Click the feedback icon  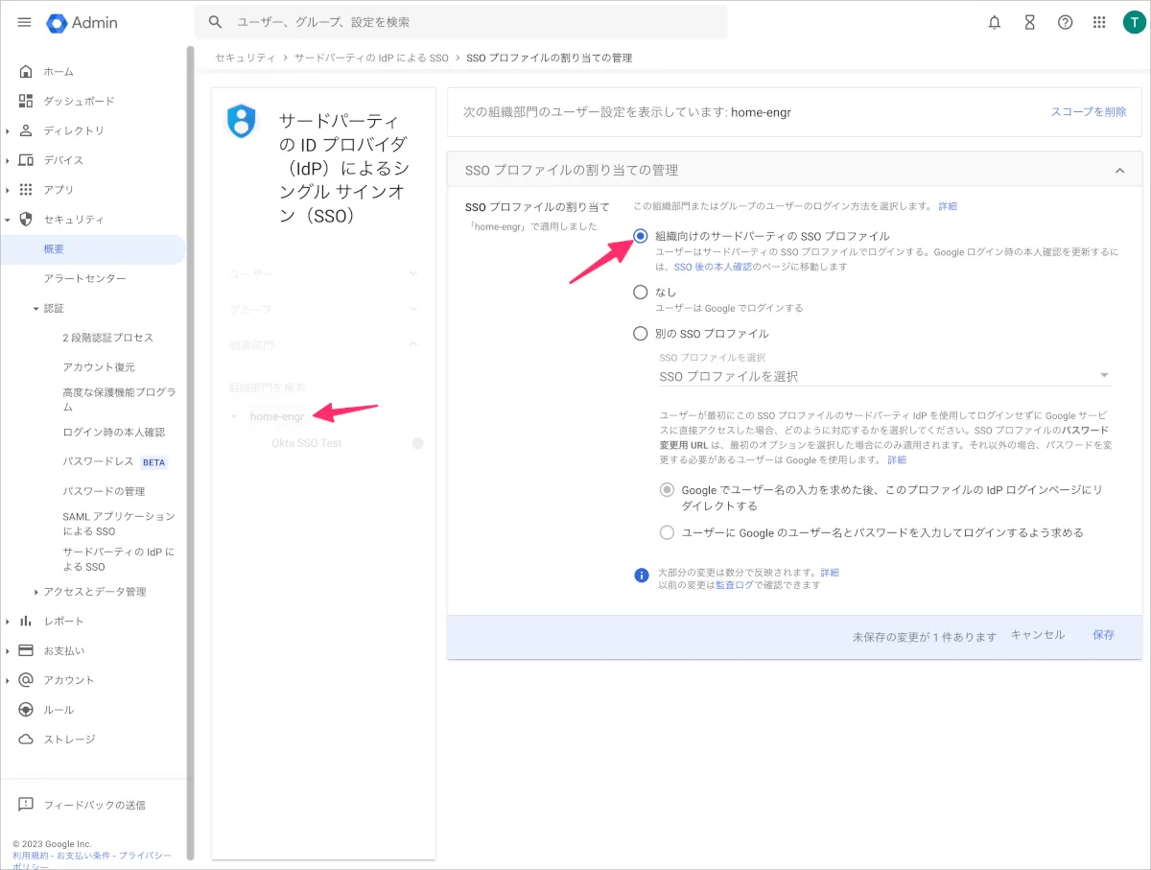pos(26,805)
